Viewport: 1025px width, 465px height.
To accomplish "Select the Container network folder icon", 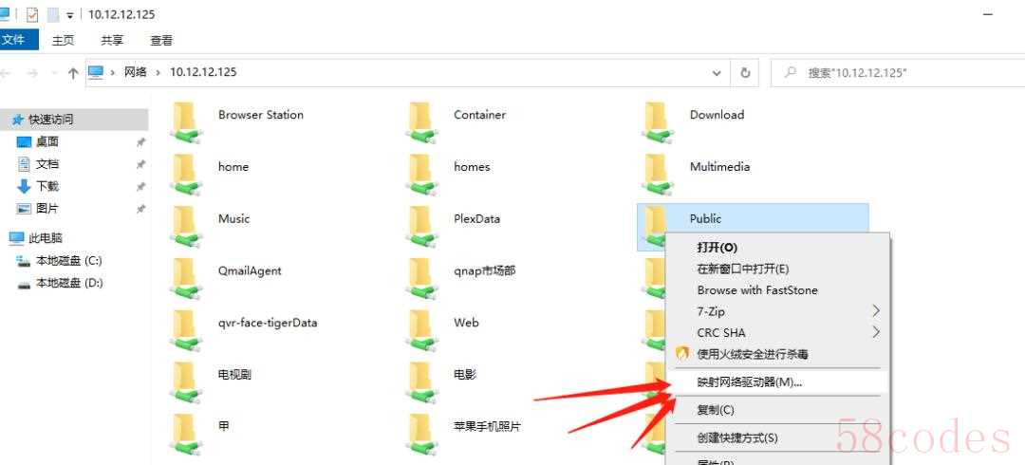I will coord(421,123).
